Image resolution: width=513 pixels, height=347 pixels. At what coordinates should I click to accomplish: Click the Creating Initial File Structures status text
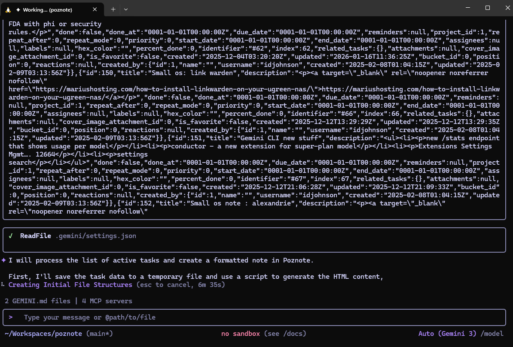70,285
